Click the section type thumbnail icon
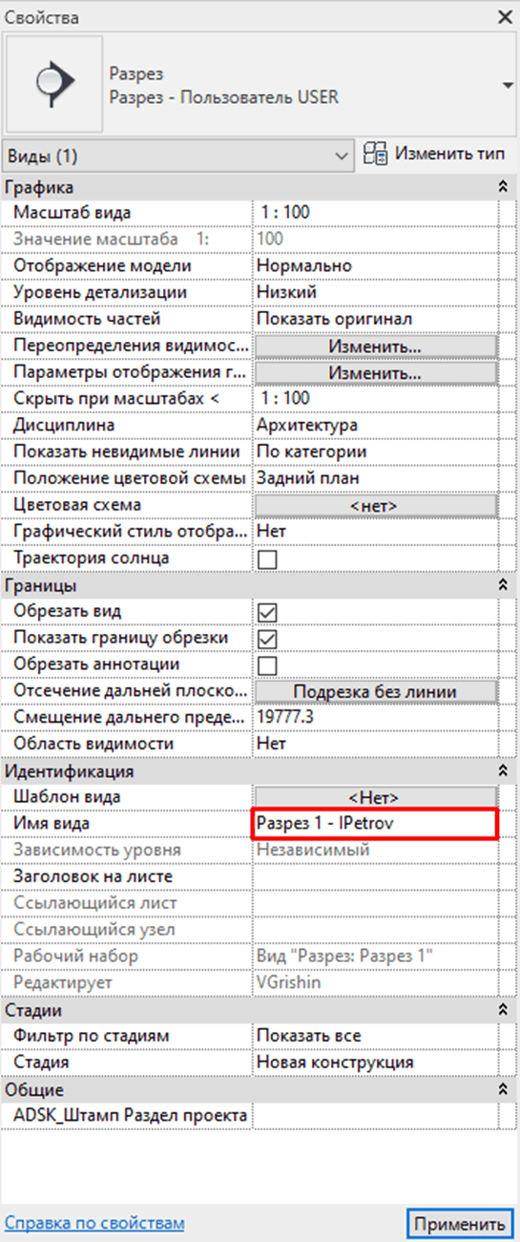The image size is (520, 1242). [x=53, y=85]
